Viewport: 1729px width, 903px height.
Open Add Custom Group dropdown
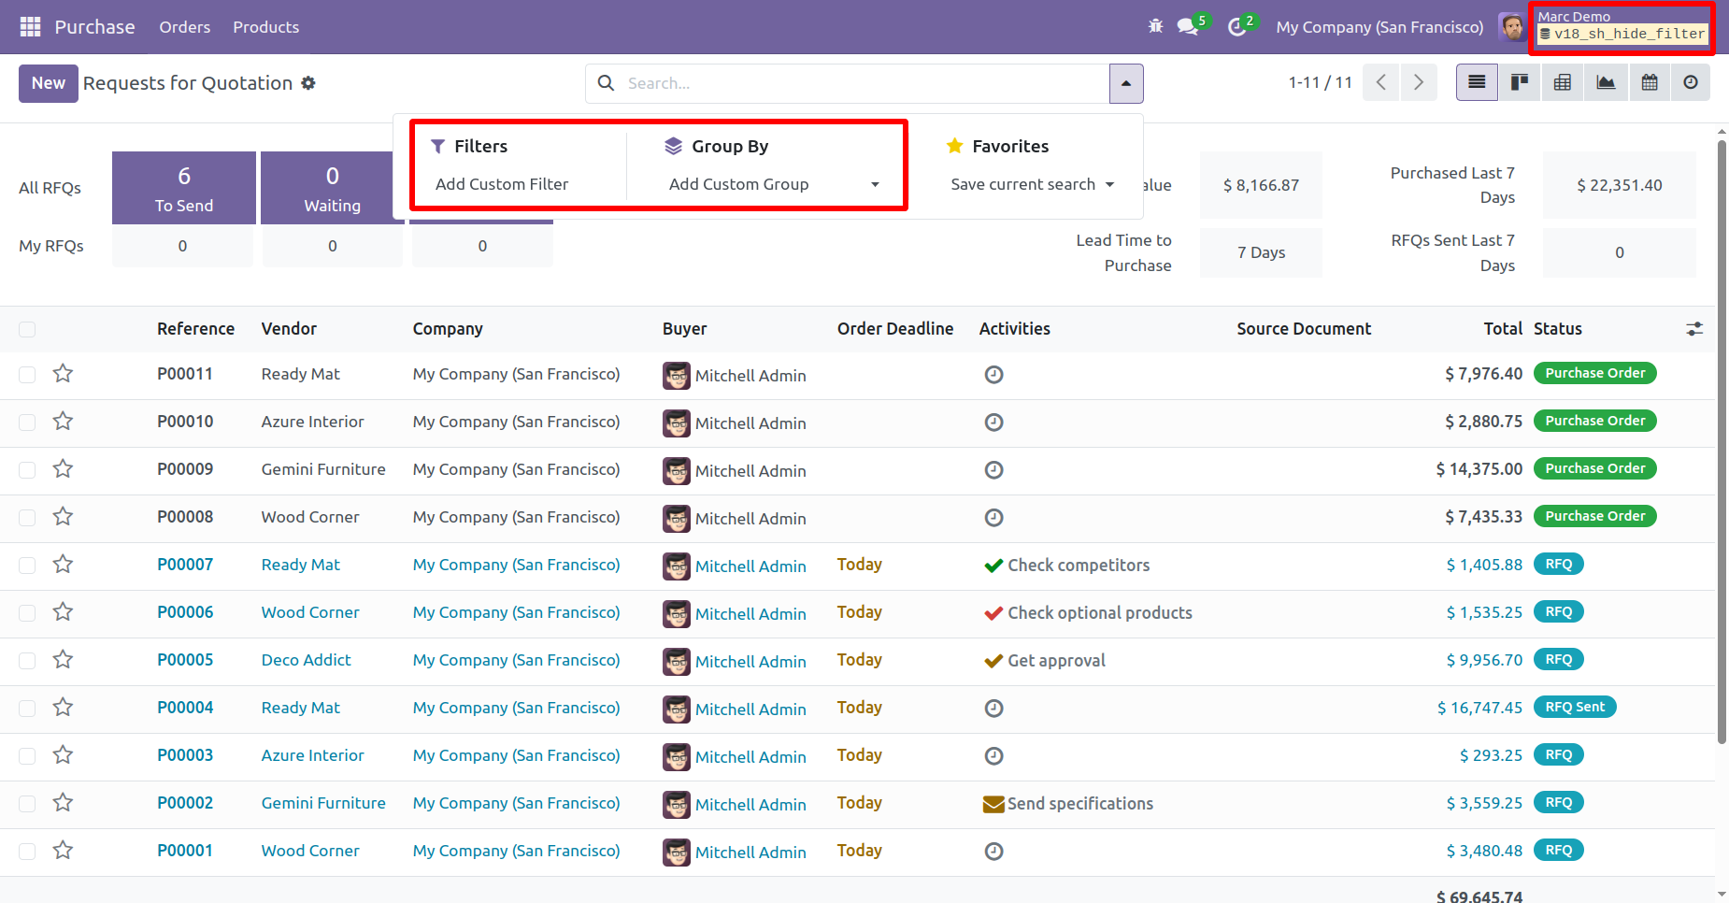tap(775, 184)
